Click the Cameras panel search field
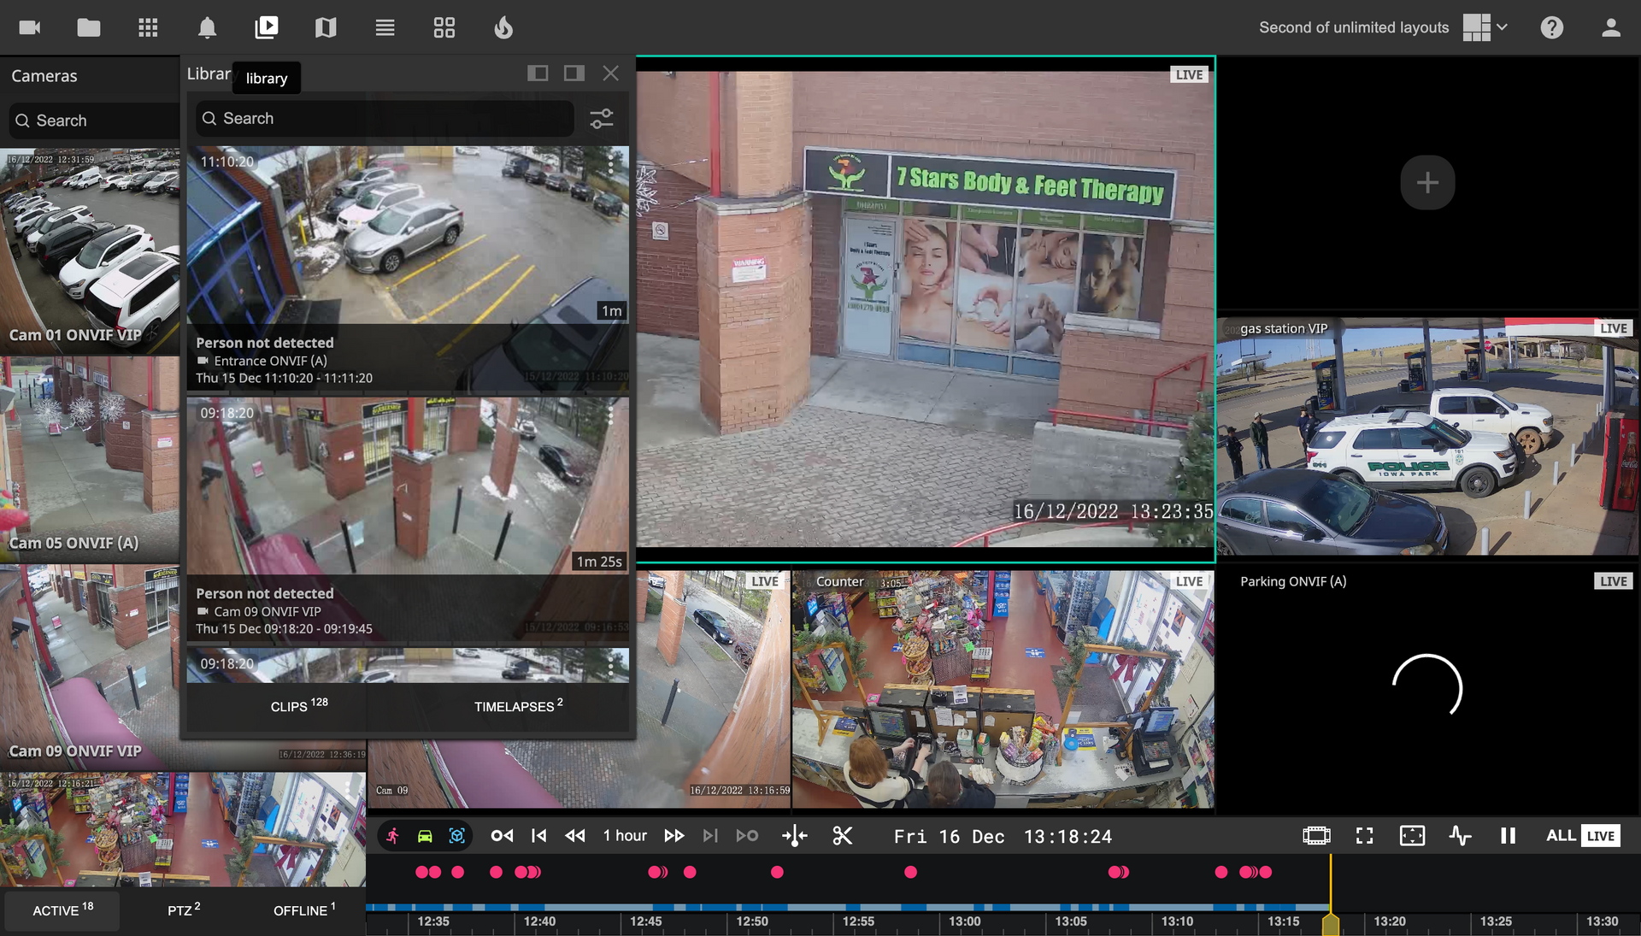 click(94, 121)
